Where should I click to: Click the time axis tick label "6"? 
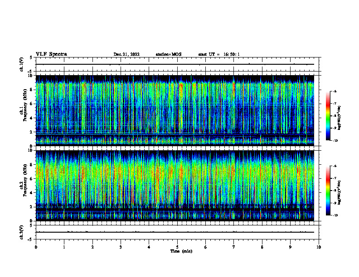click(x=206, y=247)
